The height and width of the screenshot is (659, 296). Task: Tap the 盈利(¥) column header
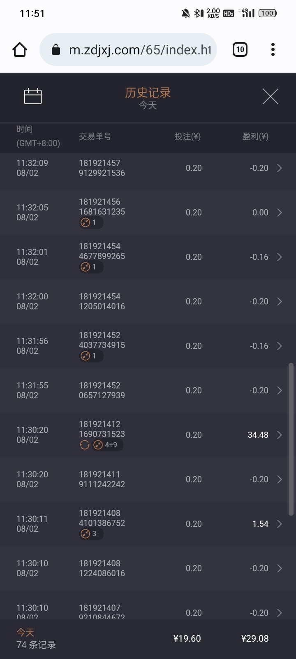(255, 137)
